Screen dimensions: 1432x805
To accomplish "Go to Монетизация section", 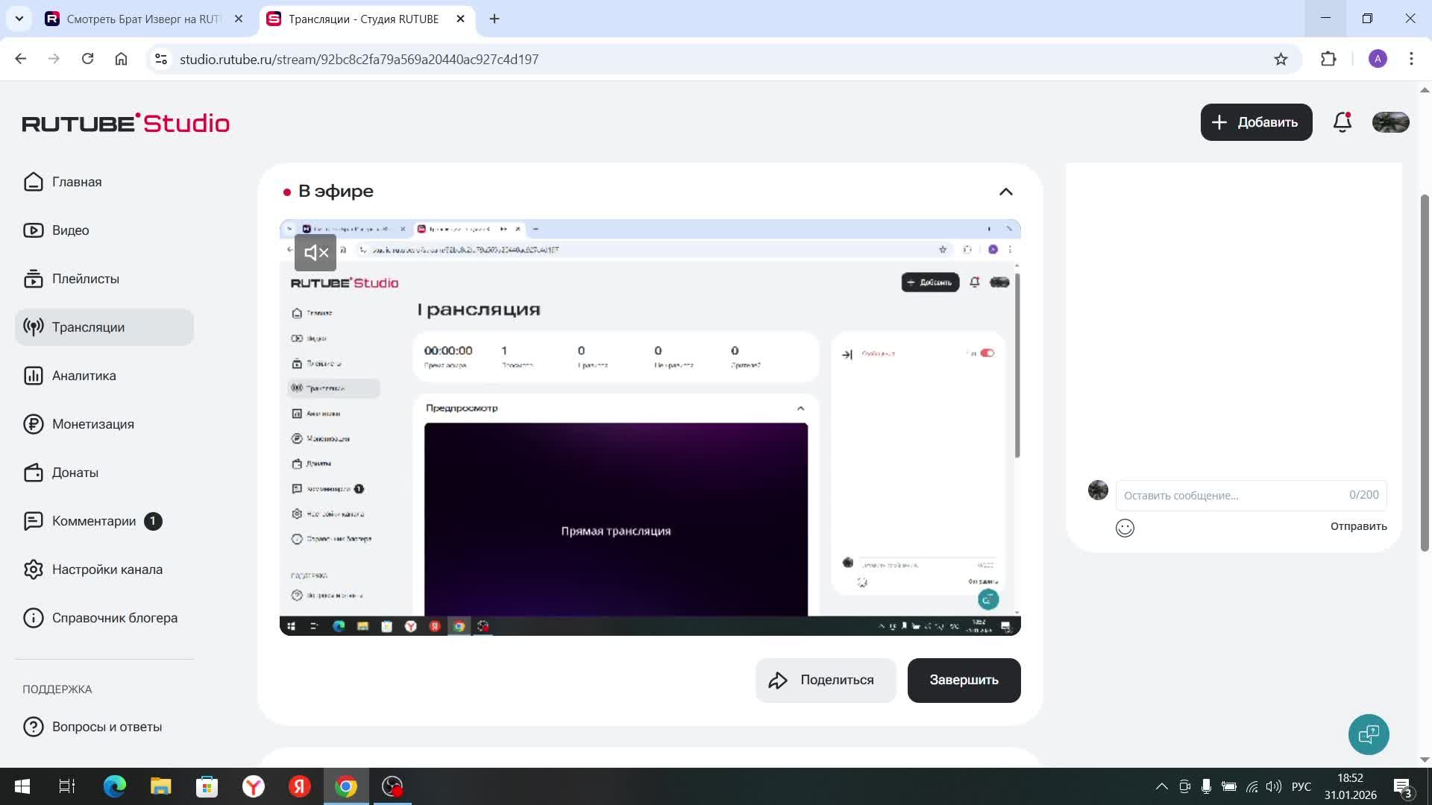I will pyautogui.click(x=92, y=424).
